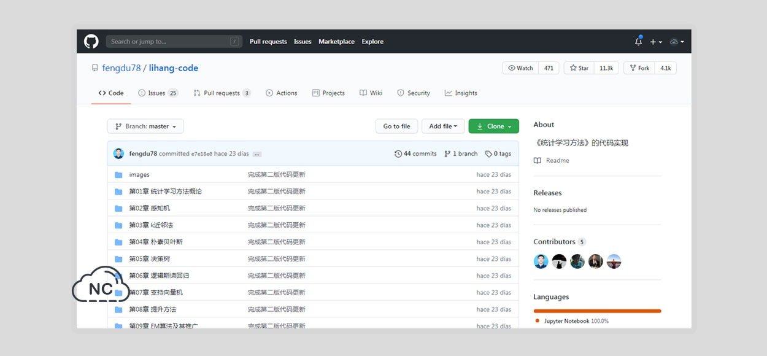Open the 44 commits history
This screenshot has width=767, height=356.
click(415, 153)
